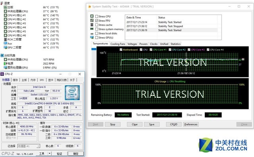Switch to the Unified tab
The height and width of the screenshot is (157, 254).
[164, 44]
